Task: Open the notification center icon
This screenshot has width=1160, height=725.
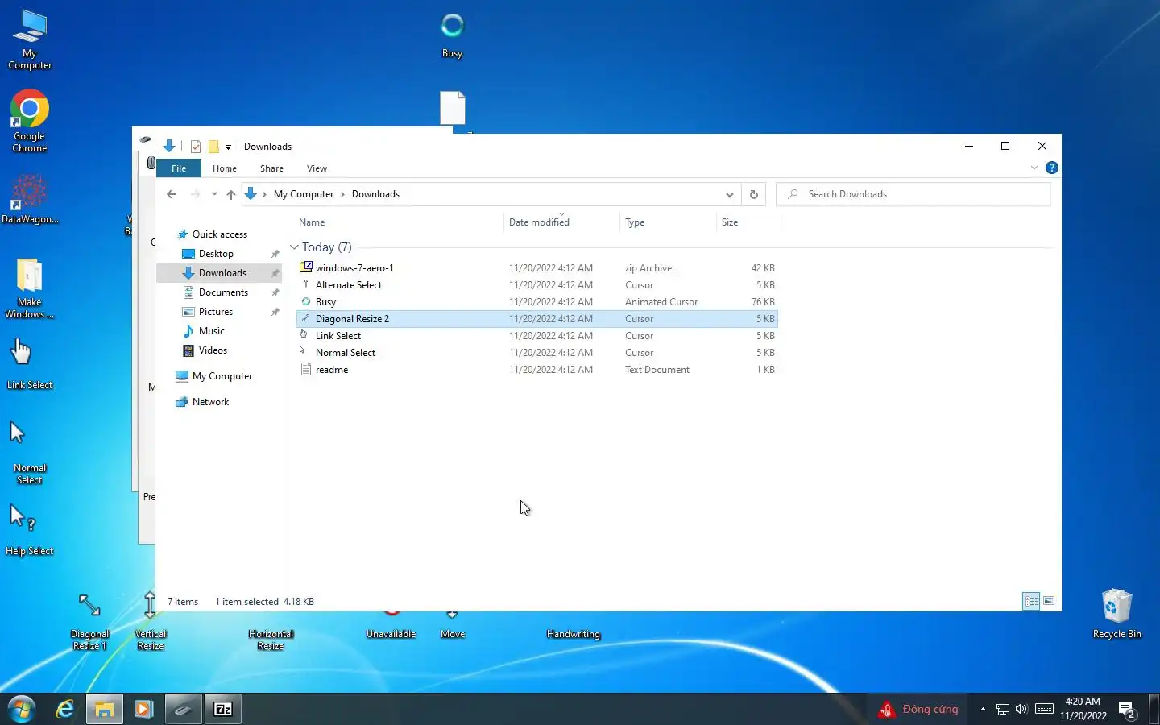Action: [1127, 710]
